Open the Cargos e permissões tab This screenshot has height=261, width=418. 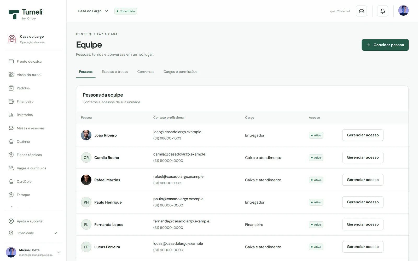(181, 72)
